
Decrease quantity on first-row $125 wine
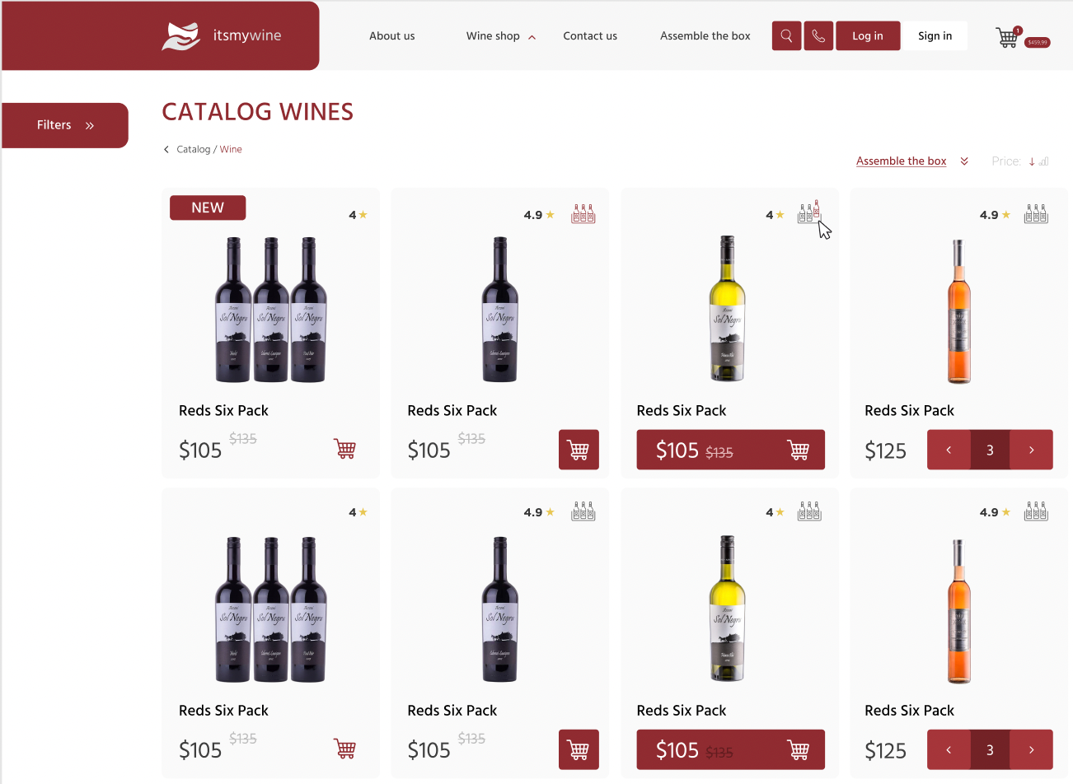point(949,450)
